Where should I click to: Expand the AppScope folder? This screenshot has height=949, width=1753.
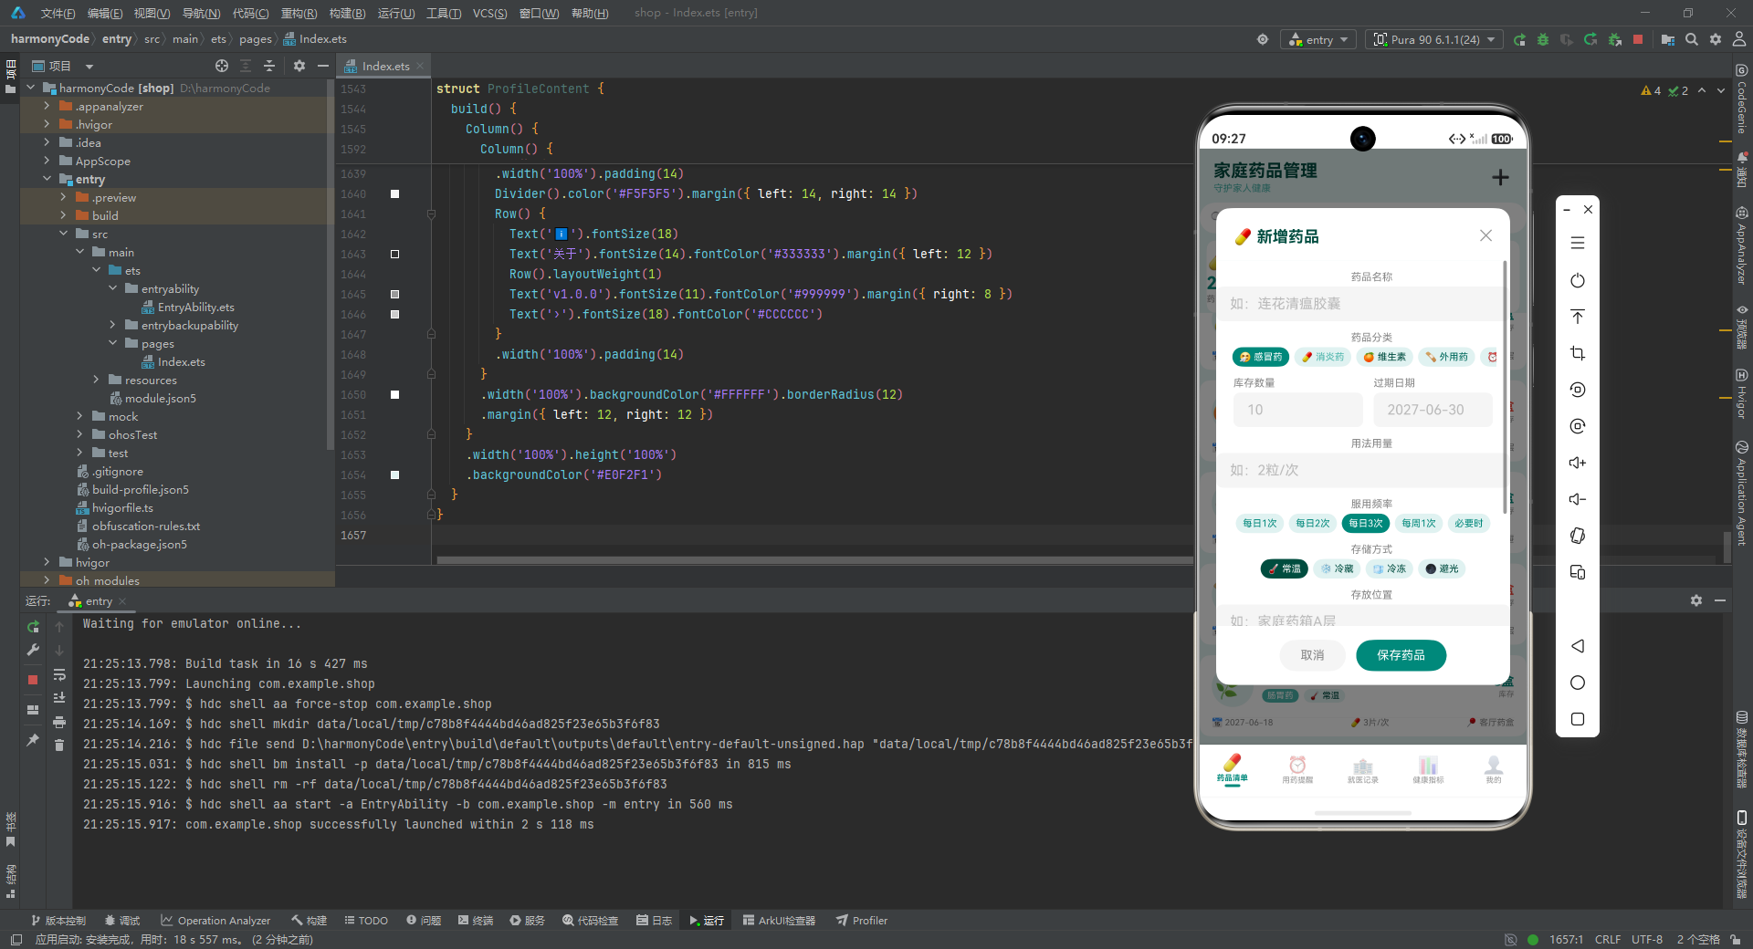(x=47, y=161)
